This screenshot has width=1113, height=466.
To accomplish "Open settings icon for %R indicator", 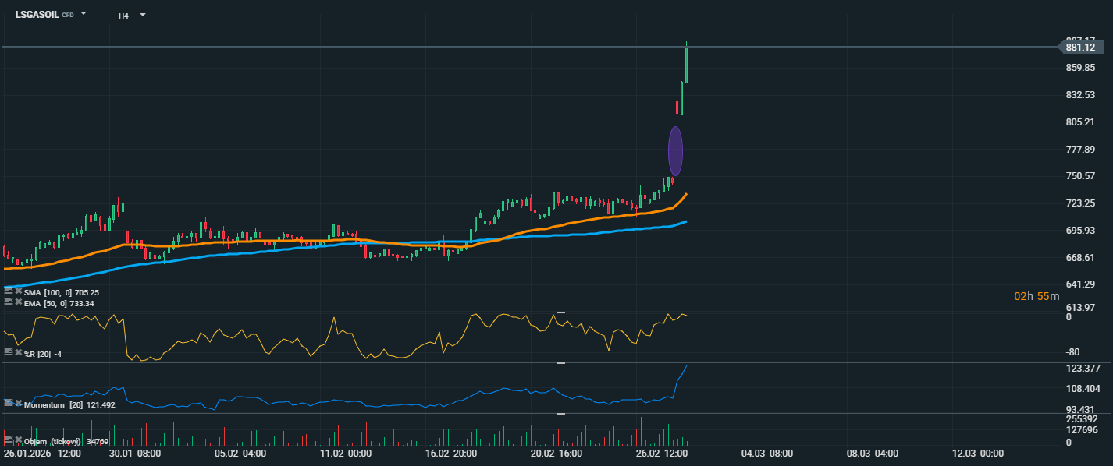I will 9,352.
